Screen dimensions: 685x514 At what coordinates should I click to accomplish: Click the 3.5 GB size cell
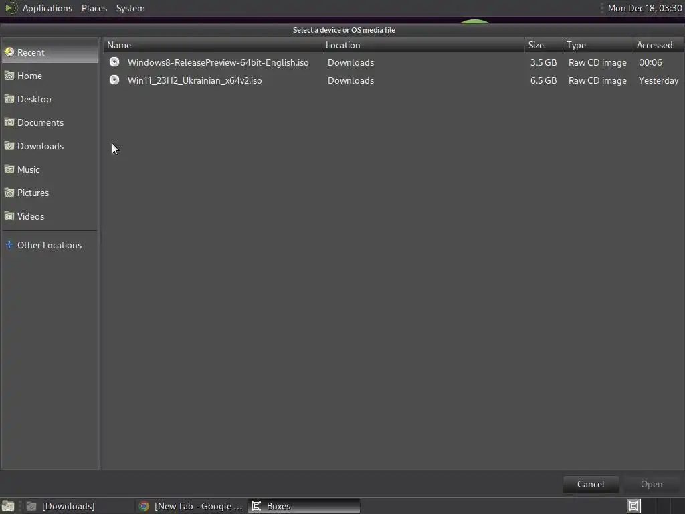[543, 62]
